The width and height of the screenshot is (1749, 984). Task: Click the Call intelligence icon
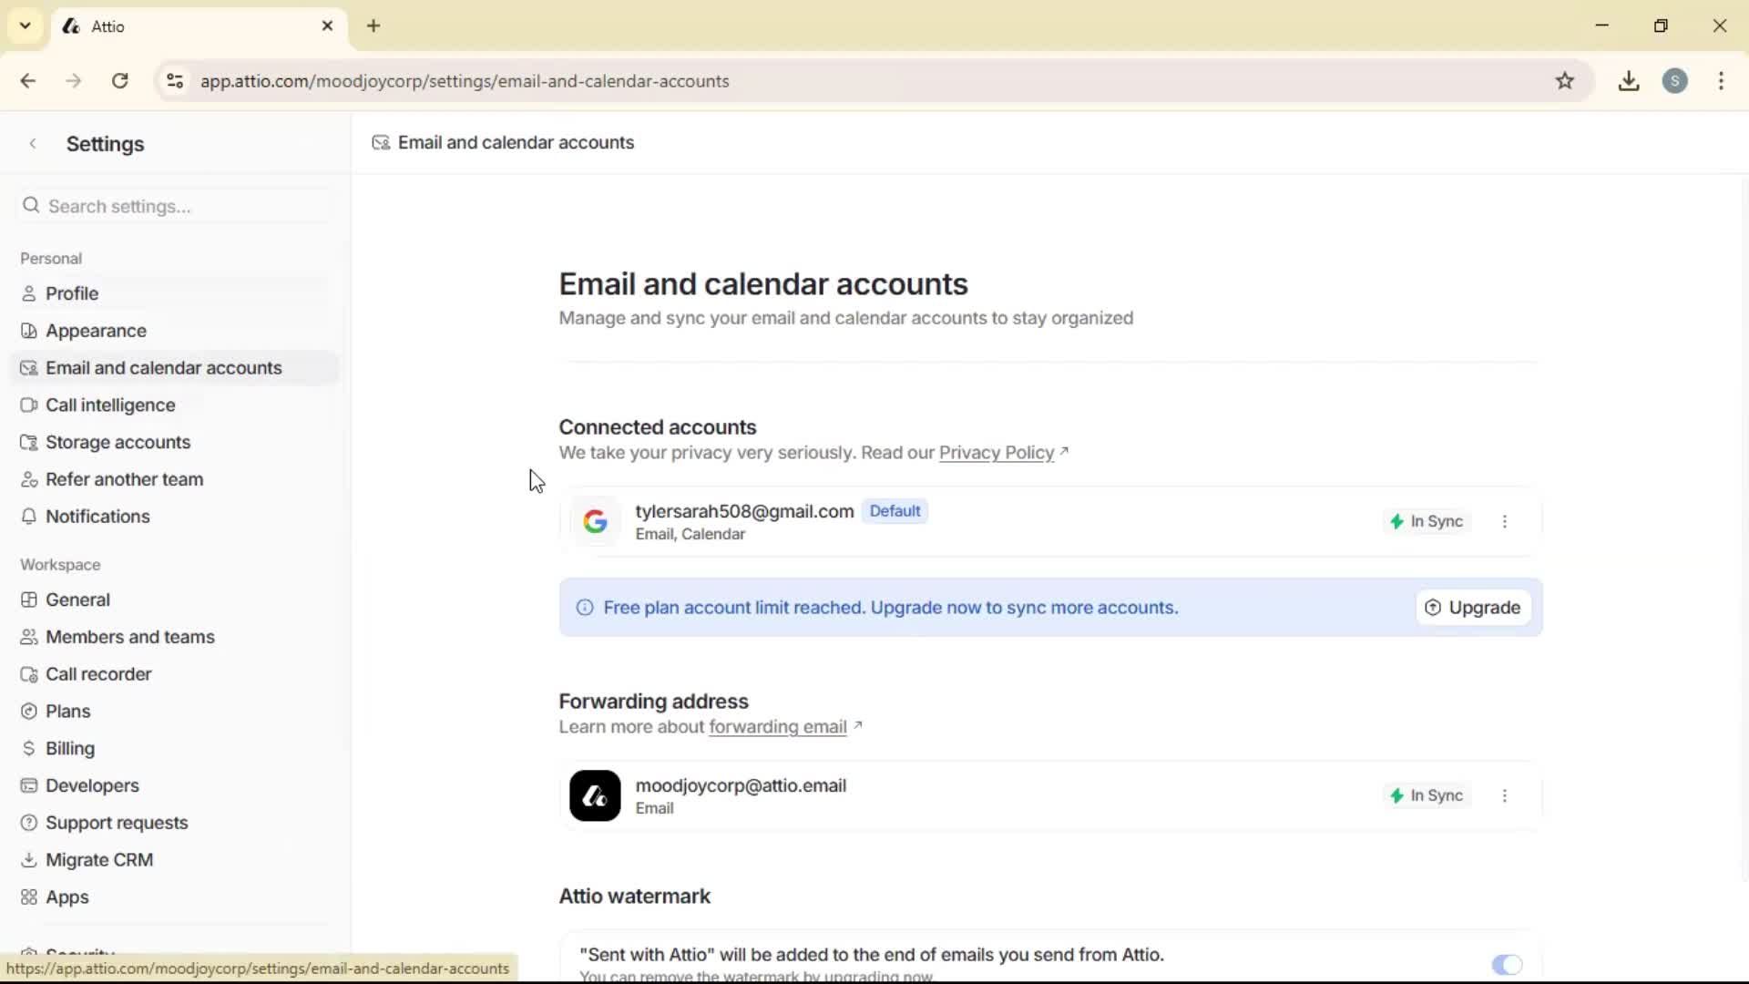click(x=28, y=405)
